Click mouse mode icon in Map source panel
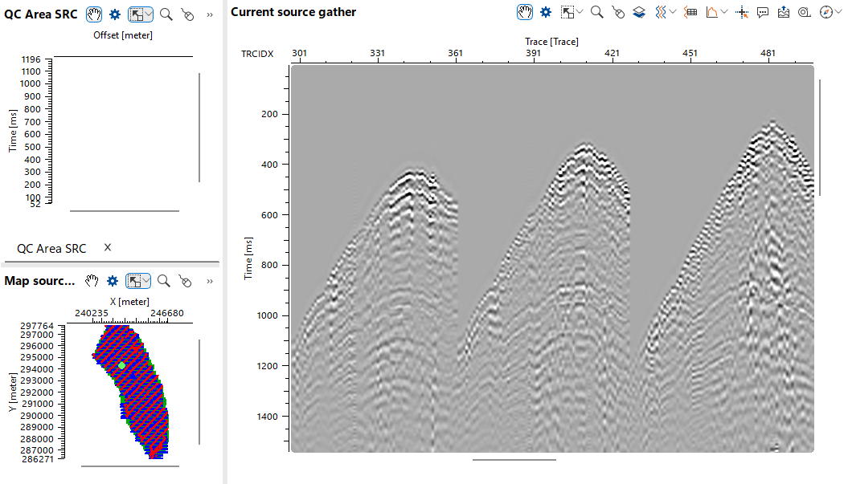 185,281
